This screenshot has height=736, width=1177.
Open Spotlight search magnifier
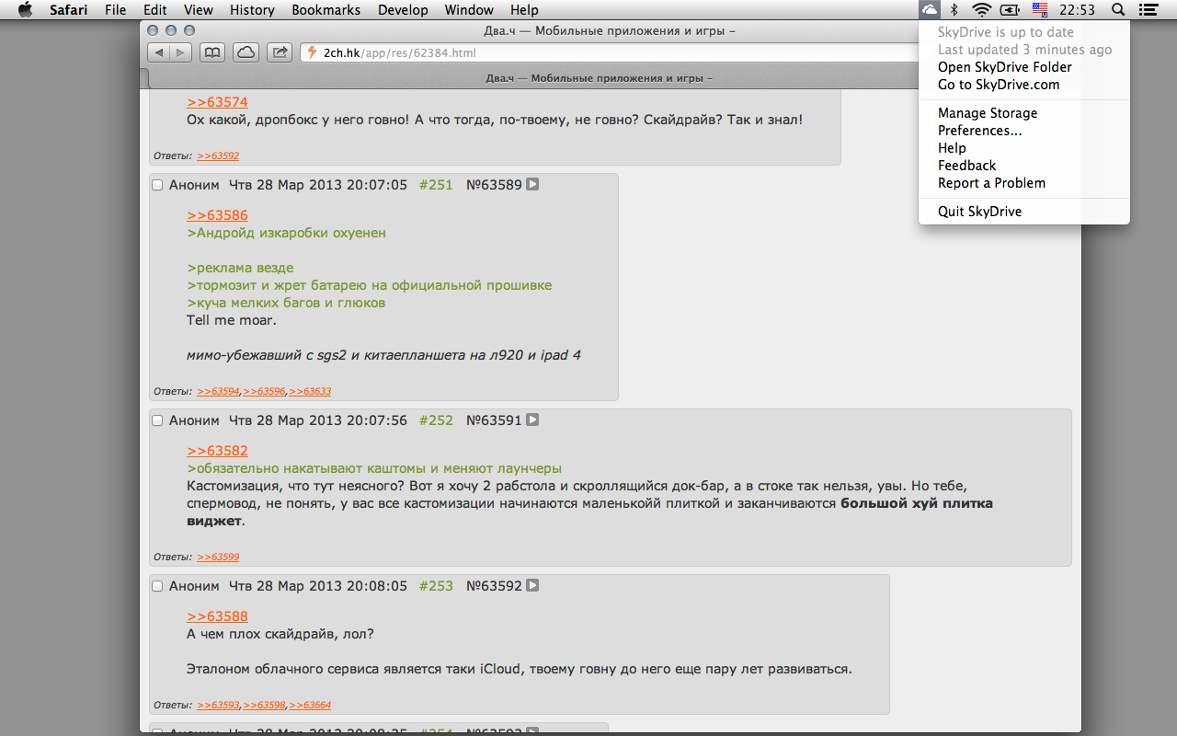point(1118,10)
